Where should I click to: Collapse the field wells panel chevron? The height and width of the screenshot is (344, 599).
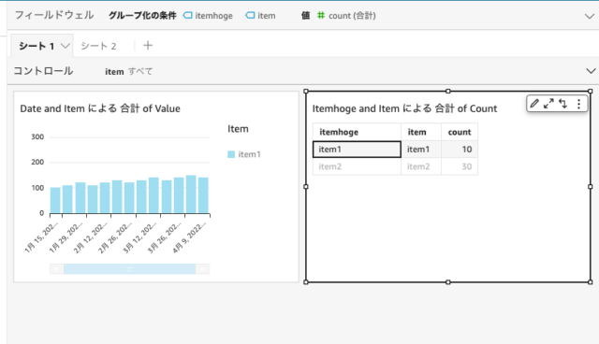pyautogui.click(x=590, y=16)
